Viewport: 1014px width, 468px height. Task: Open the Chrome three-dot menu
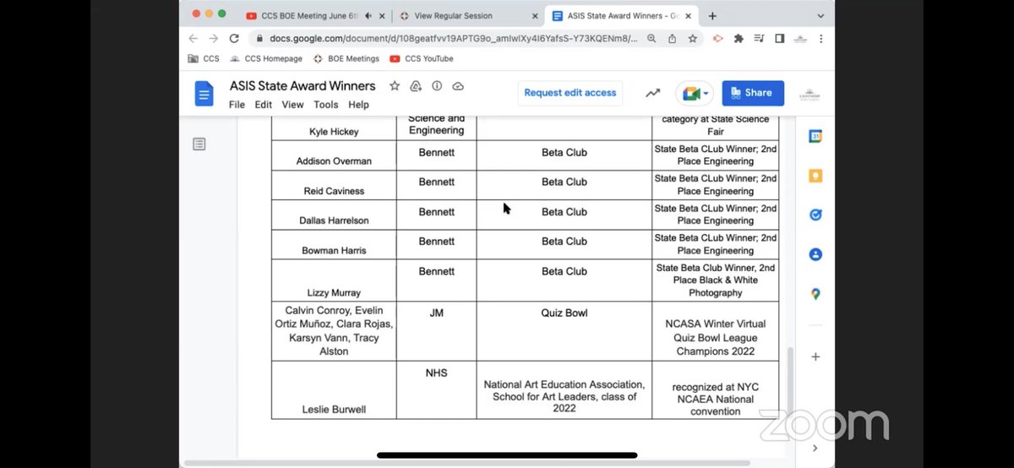(821, 38)
